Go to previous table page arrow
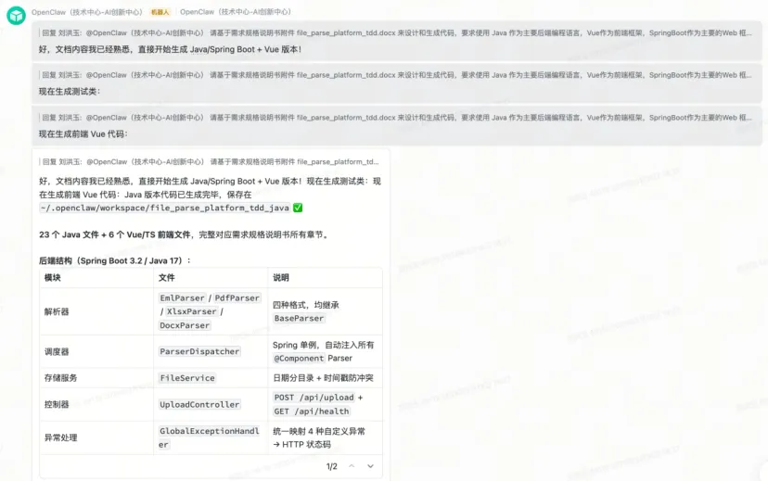Screen dimensions: 768x481 tap(352, 466)
